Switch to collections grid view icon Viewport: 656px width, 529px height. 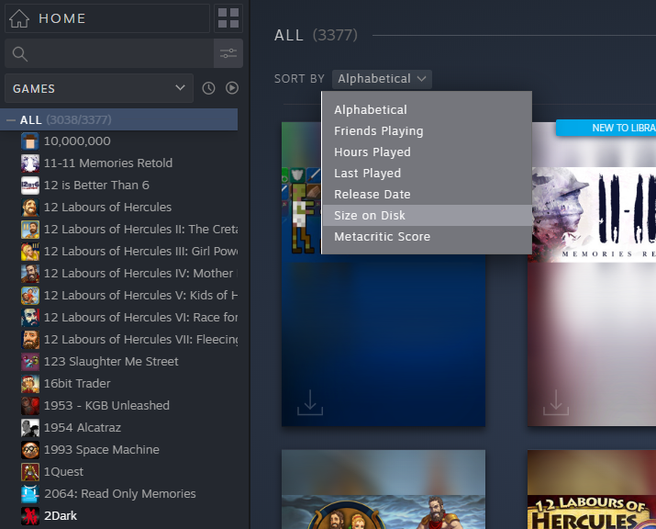(228, 18)
